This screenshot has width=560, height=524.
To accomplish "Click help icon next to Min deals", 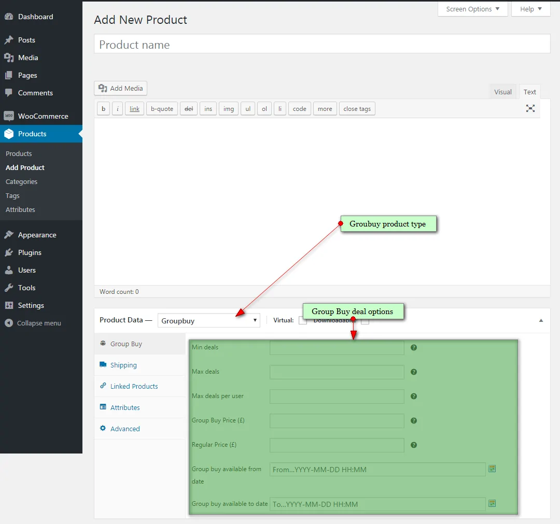I will pyautogui.click(x=414, y=347).
